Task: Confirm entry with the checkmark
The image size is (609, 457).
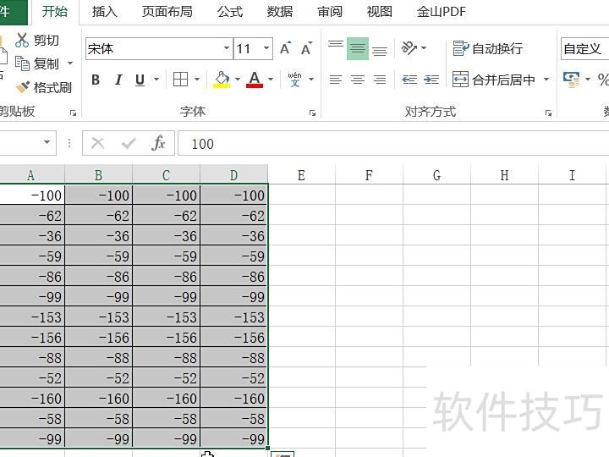Action: click(129, 143)
